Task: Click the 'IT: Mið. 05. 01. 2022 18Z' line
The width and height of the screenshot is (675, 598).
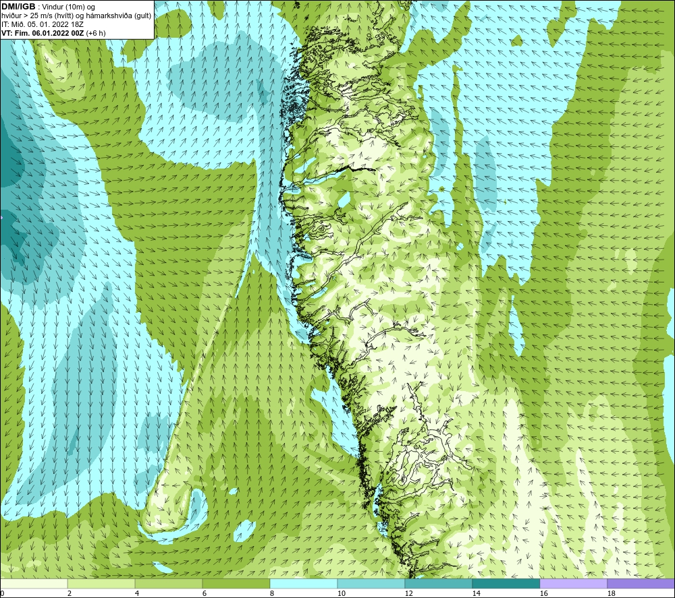Action: pos(42,24)
